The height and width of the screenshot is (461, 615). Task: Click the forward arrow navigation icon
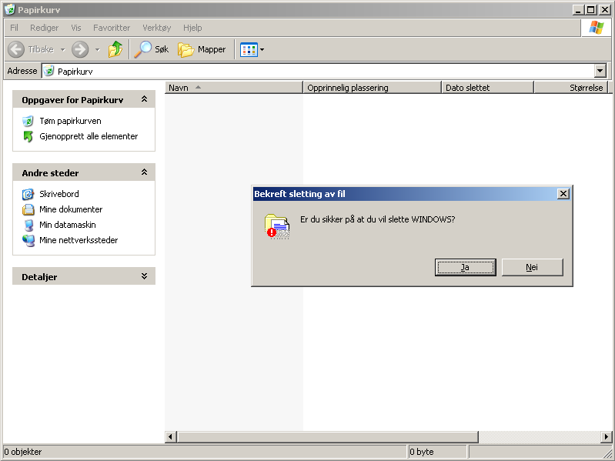click(80, 49)
